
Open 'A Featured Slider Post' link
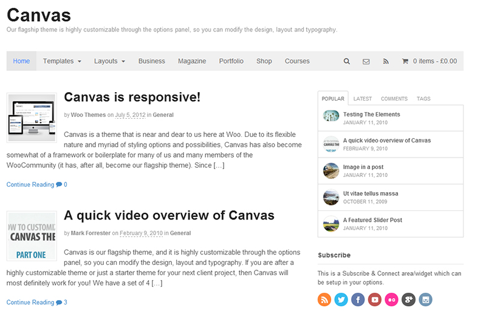tap(372, 220)
